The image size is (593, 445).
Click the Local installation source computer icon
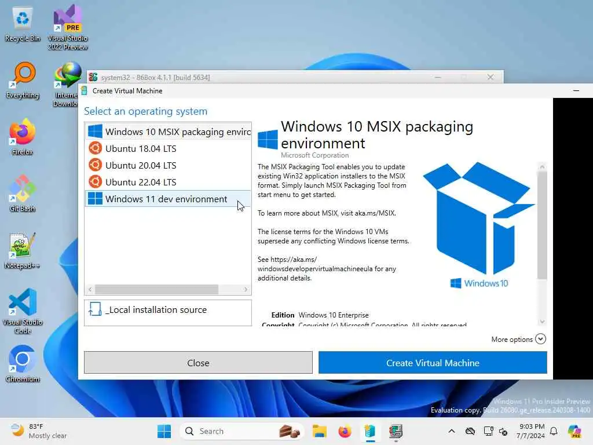click(95, 309)
